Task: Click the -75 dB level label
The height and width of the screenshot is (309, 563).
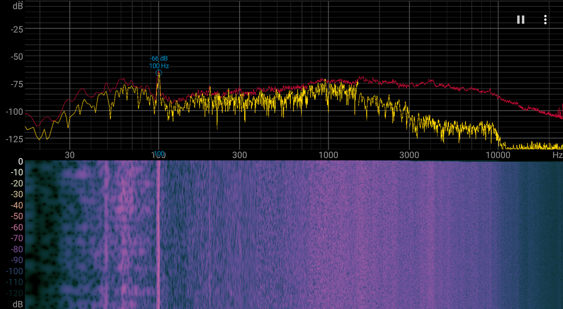Action: 16,84
